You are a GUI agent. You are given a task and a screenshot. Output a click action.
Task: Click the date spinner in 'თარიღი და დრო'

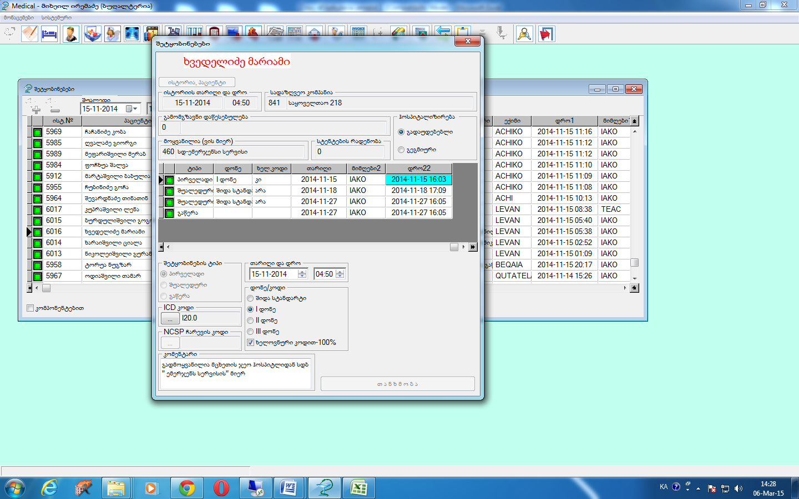coord(302,274)
